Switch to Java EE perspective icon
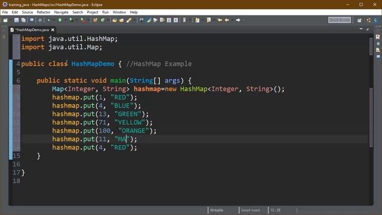The image size is (382, 215). [369, 20]
